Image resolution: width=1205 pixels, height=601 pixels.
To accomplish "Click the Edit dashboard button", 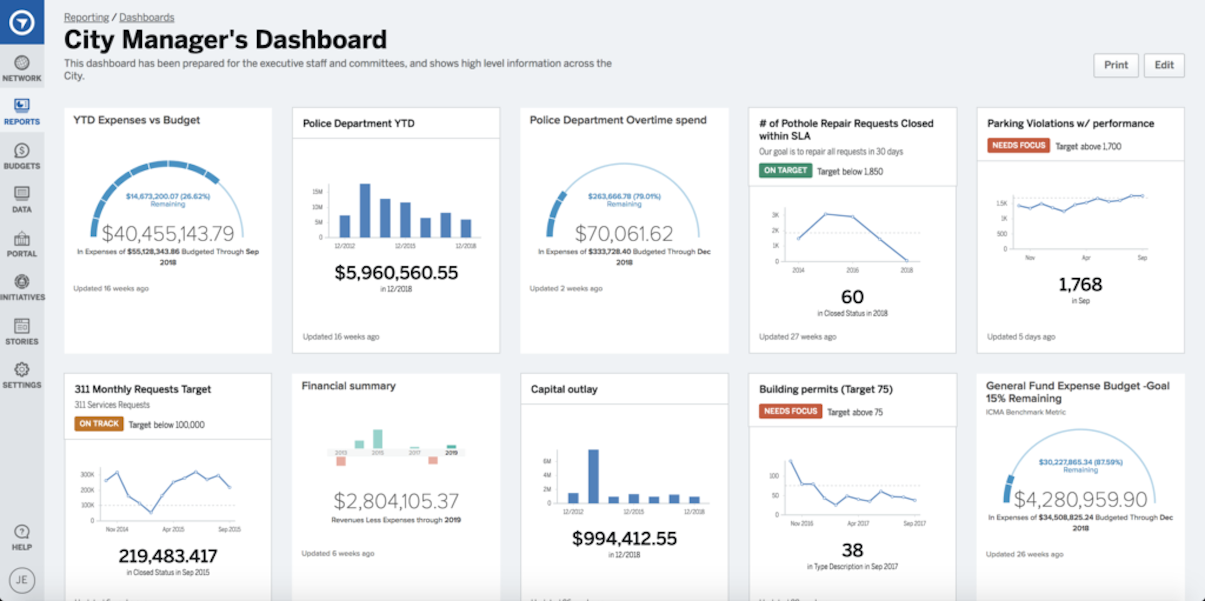I will click(x=1163, y=65).
